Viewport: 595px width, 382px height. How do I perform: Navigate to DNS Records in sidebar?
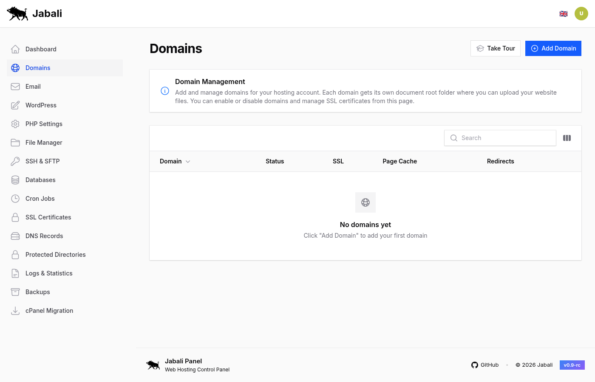(44, 236)
